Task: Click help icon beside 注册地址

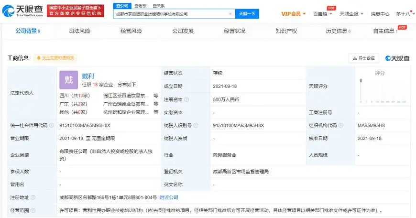Action: tap(33, 197)
